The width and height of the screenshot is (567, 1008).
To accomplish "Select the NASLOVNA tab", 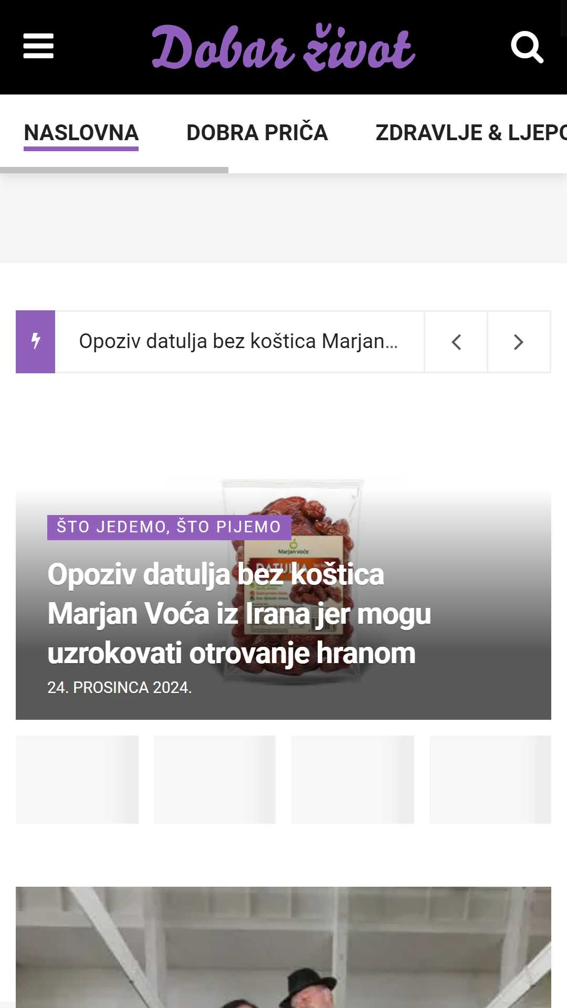I will [81, 133].
